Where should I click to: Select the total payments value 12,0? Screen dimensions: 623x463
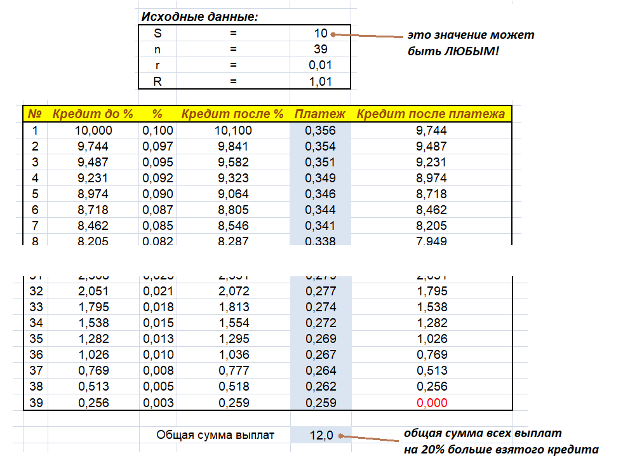coord(321,435)
